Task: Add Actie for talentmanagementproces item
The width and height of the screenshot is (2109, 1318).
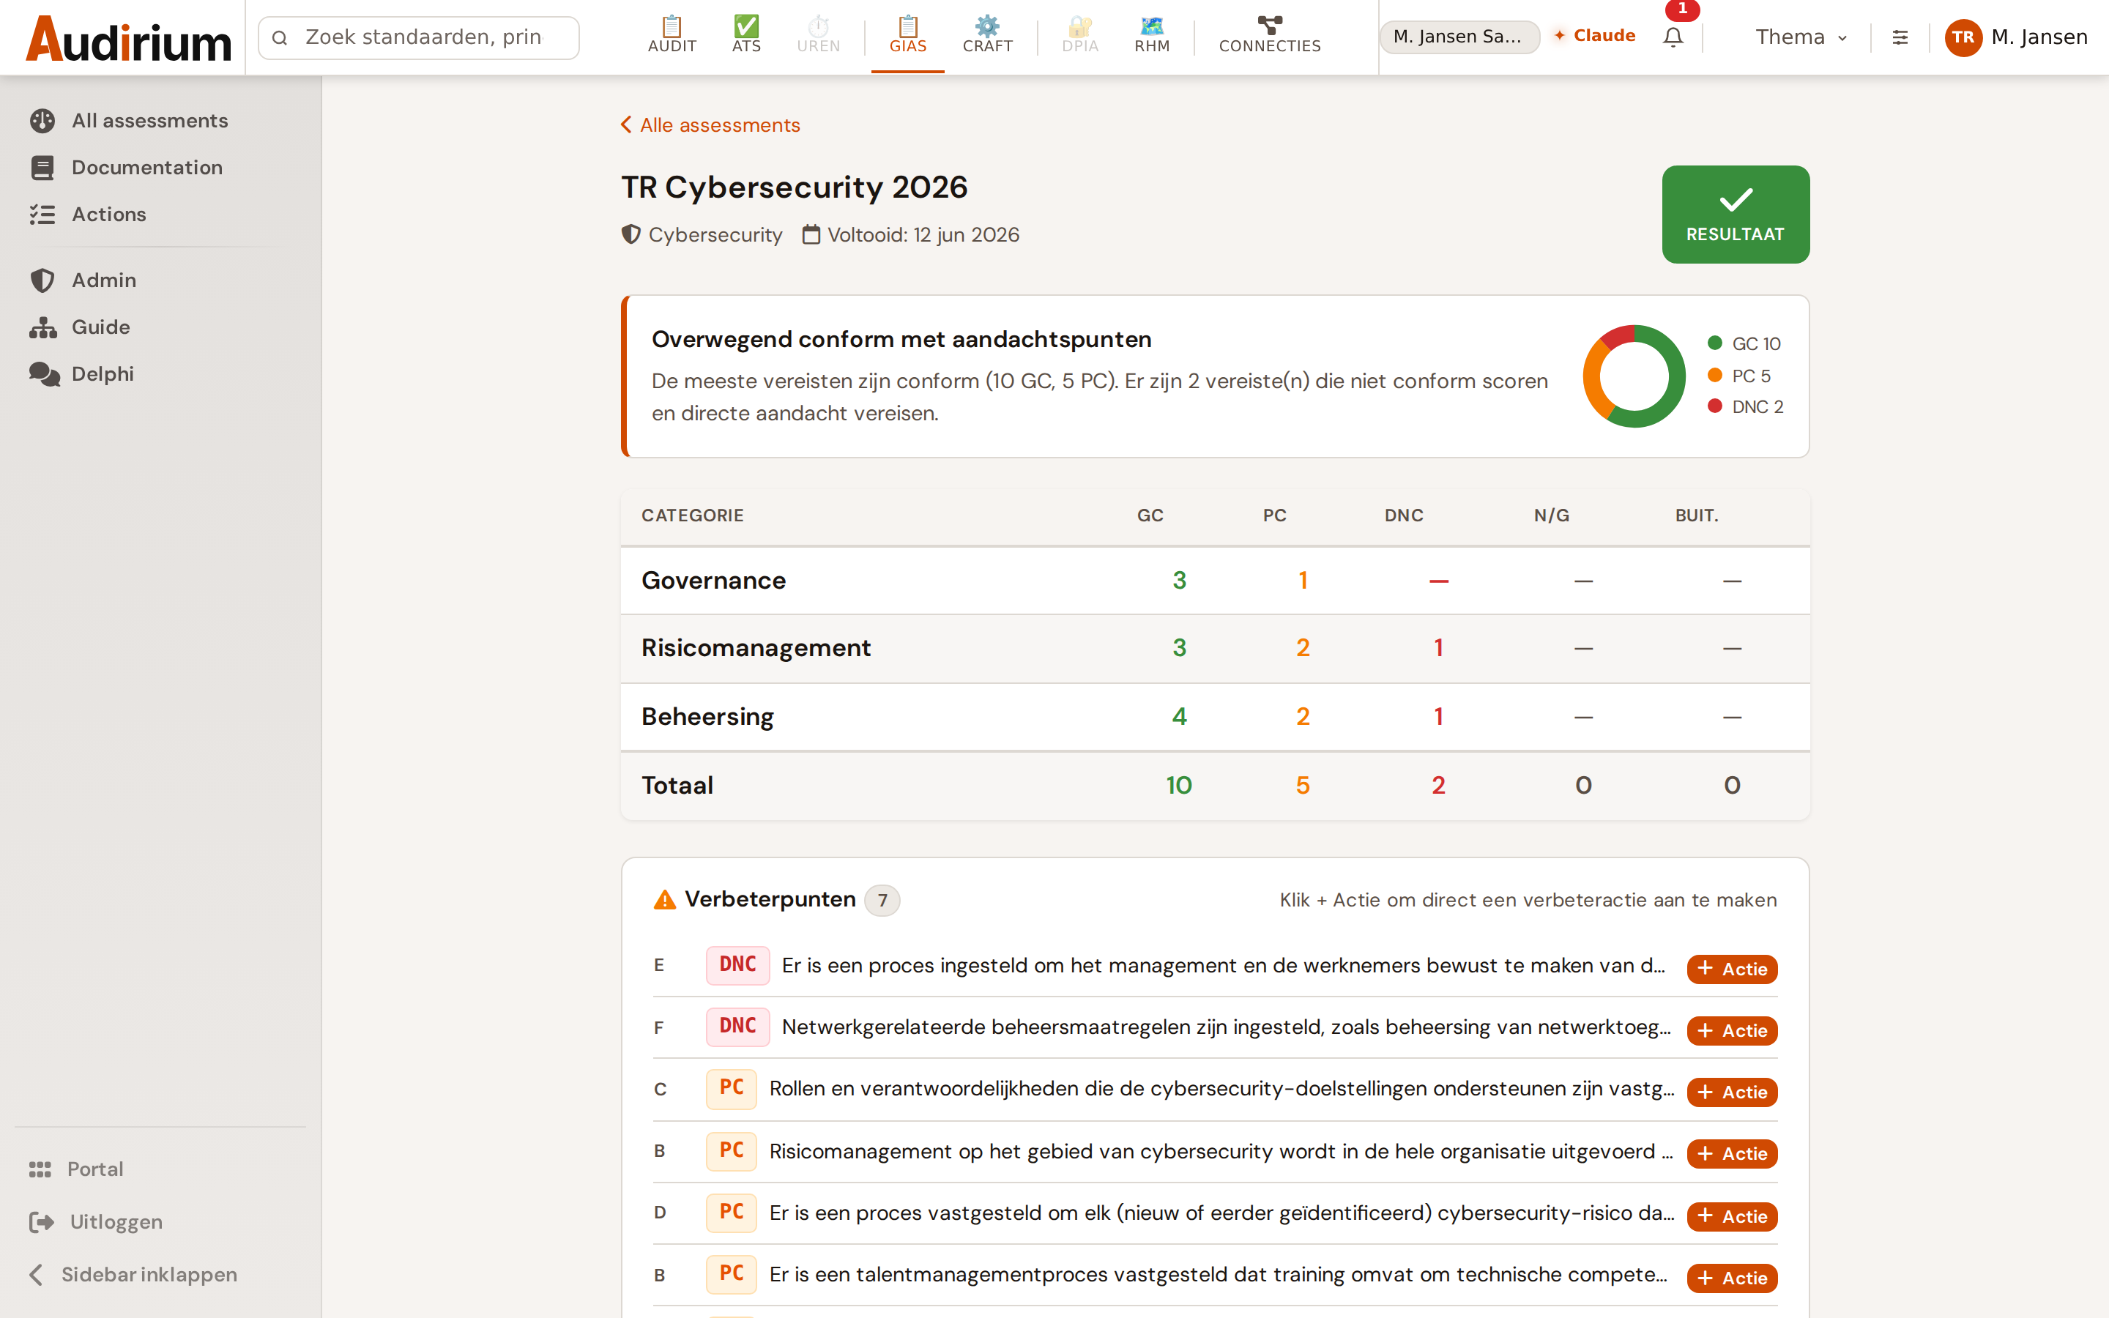Action: [1732, 1278]
